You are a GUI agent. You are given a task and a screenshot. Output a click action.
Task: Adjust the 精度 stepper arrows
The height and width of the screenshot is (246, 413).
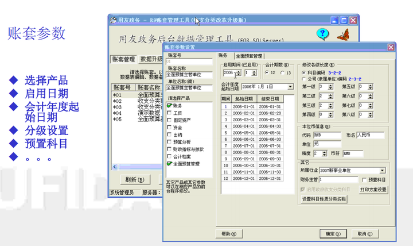pyautogui.click(x=325, y=153)
